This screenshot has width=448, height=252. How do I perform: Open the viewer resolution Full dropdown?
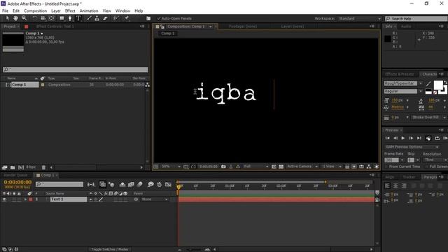point(255,167)
